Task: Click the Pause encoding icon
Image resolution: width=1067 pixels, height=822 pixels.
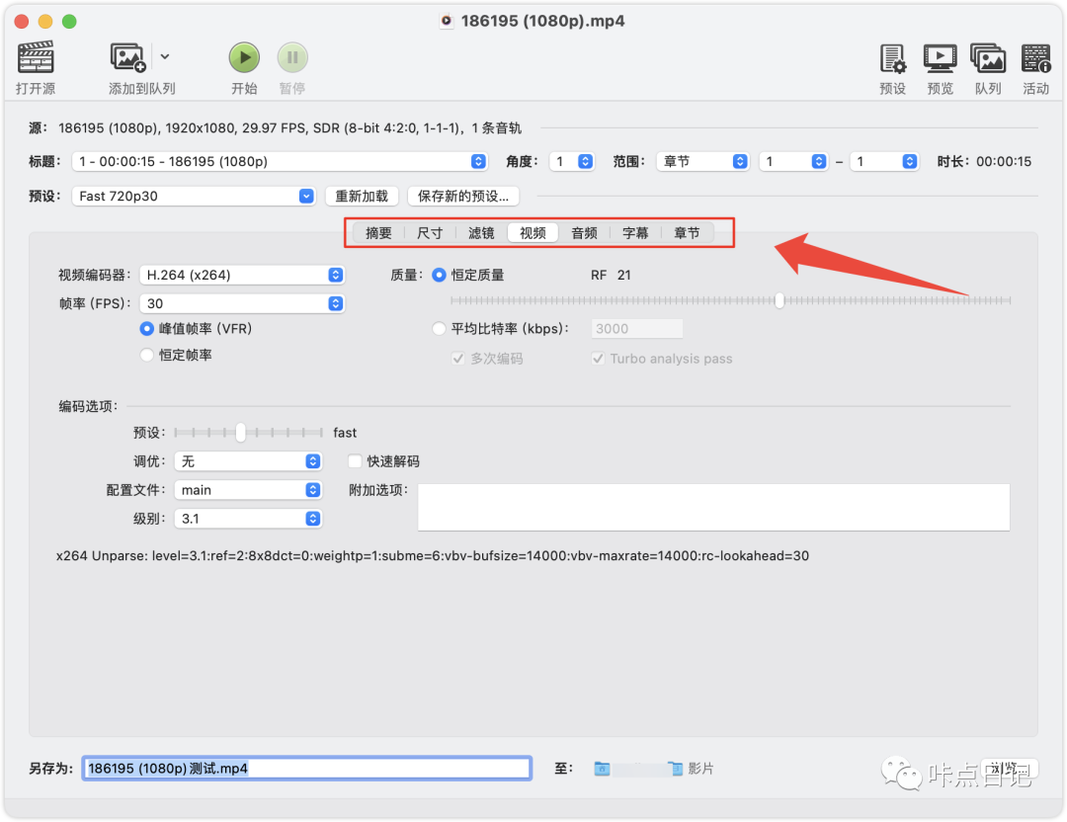Action: [292, 57]
